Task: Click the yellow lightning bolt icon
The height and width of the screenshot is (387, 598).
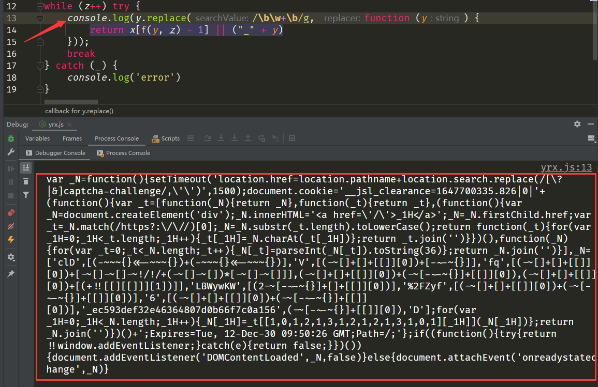Action: [11, 240]
